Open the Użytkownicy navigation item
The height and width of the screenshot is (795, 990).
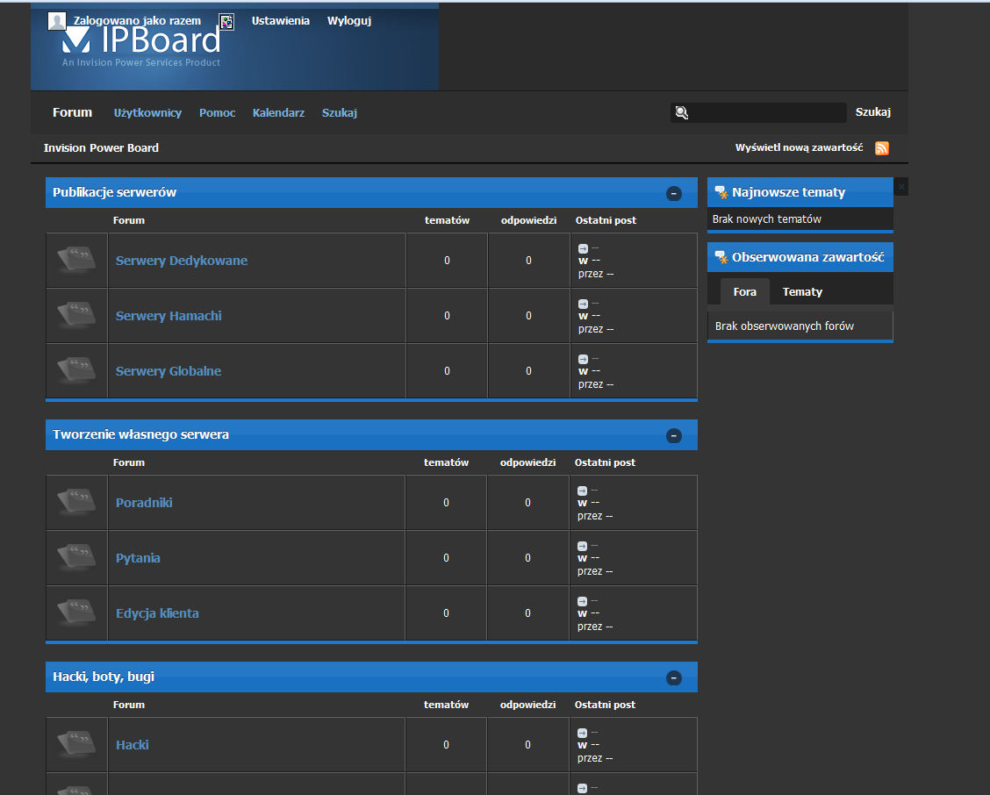coord(147,113)
